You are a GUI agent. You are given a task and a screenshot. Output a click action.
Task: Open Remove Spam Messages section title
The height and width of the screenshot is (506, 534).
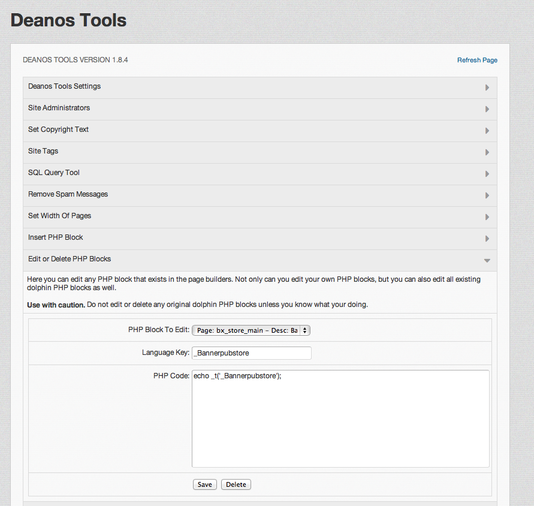click(x=68, y=194)
